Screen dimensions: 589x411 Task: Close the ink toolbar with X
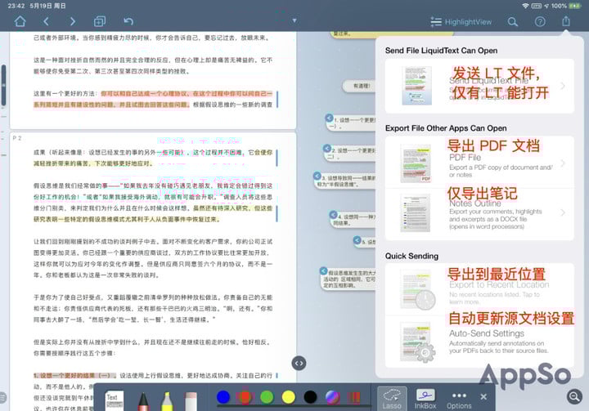[x=483, y=396]
